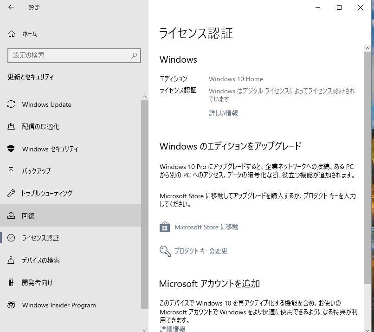Maximize the Settings window
374x332 pixels.
[x=339, y=7]
